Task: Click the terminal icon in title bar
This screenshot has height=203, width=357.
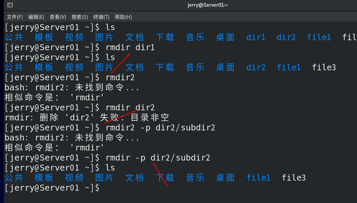Action: point(10,5)
